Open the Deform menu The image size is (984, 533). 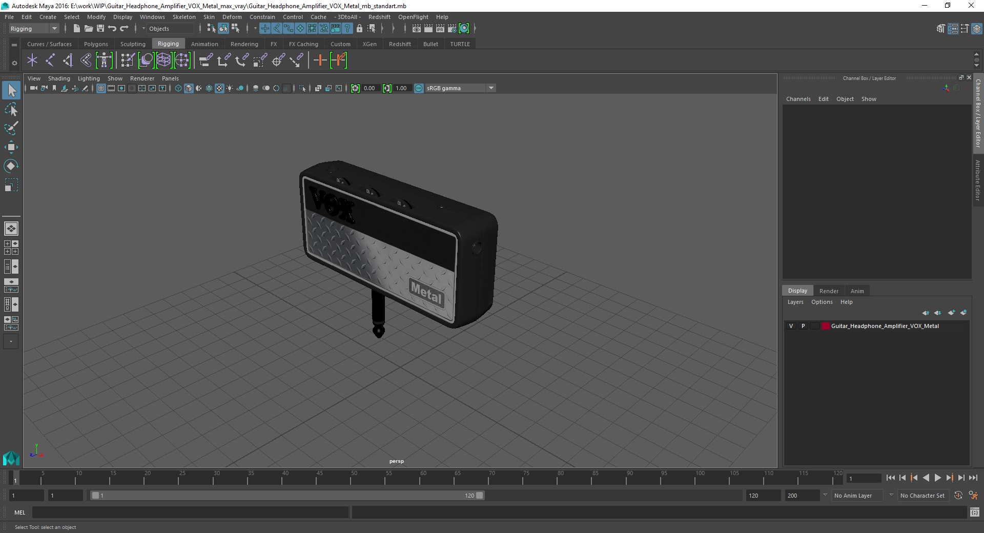(232, 17)
